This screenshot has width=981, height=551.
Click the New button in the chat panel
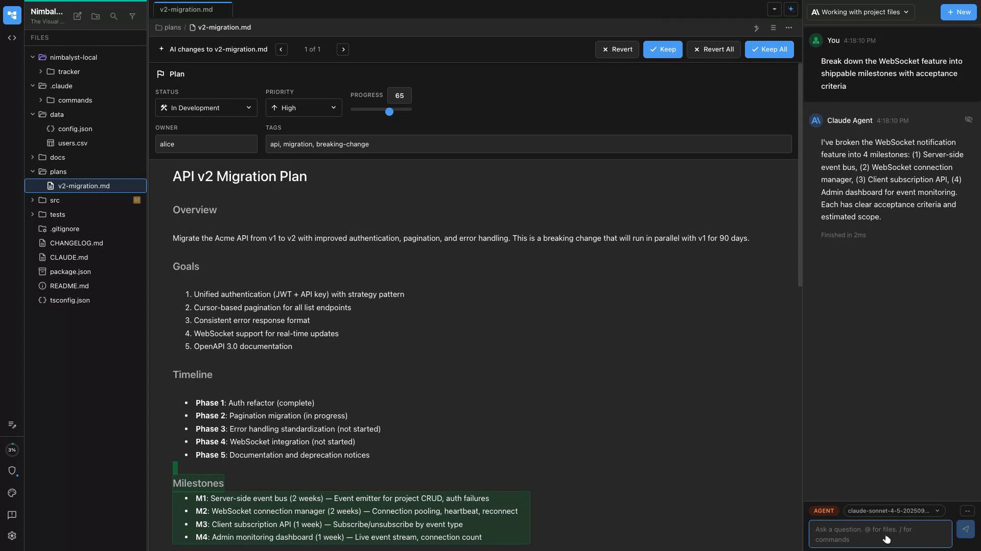(958, 12)
